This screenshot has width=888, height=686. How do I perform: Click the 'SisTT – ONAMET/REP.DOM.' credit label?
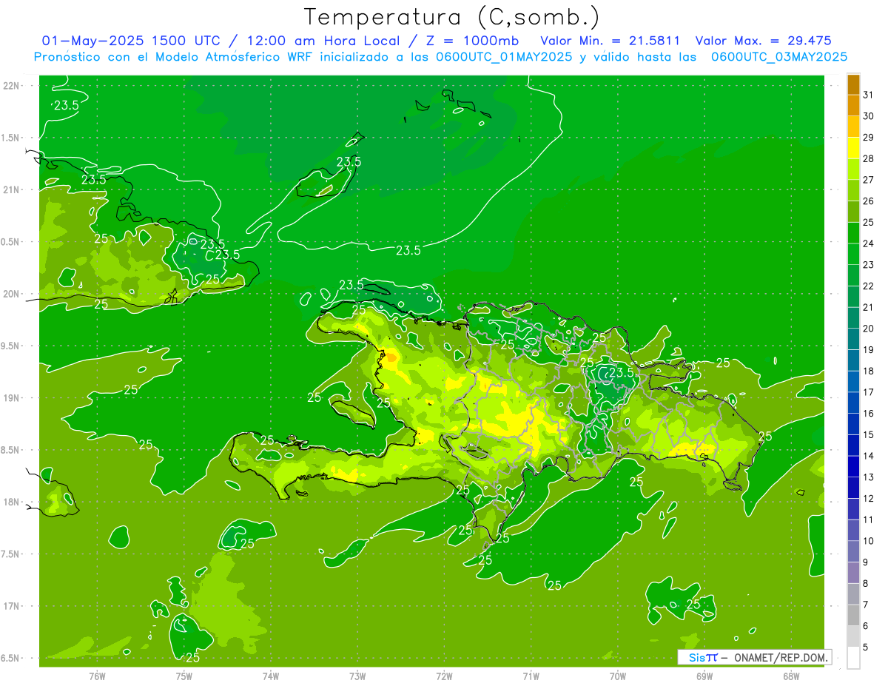pos(754,657)
